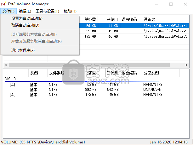
Task: Click the horizontal scrollbar right arrow
Action: [186, 65]
